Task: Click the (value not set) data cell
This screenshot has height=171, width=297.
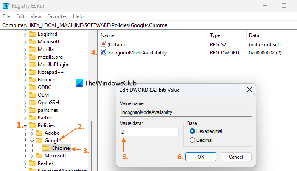Action: [265, 44]
